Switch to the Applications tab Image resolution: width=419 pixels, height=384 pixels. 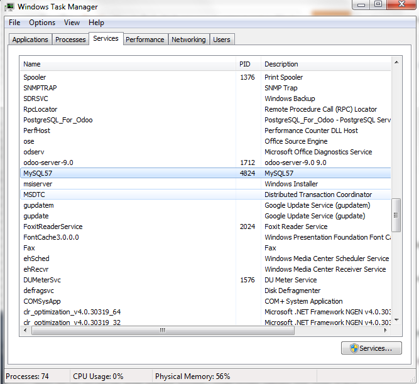point(30,40)
